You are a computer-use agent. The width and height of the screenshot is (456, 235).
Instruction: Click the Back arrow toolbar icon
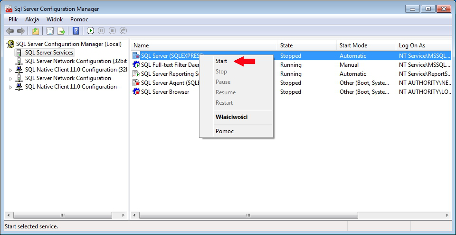[10, 31]
